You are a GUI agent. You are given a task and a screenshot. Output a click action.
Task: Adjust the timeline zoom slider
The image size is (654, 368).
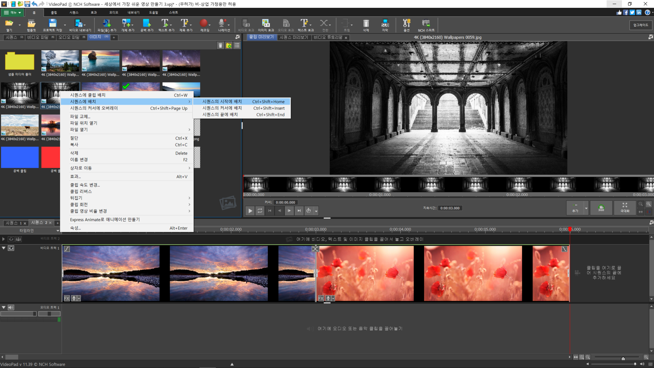[x=623, y=358]
